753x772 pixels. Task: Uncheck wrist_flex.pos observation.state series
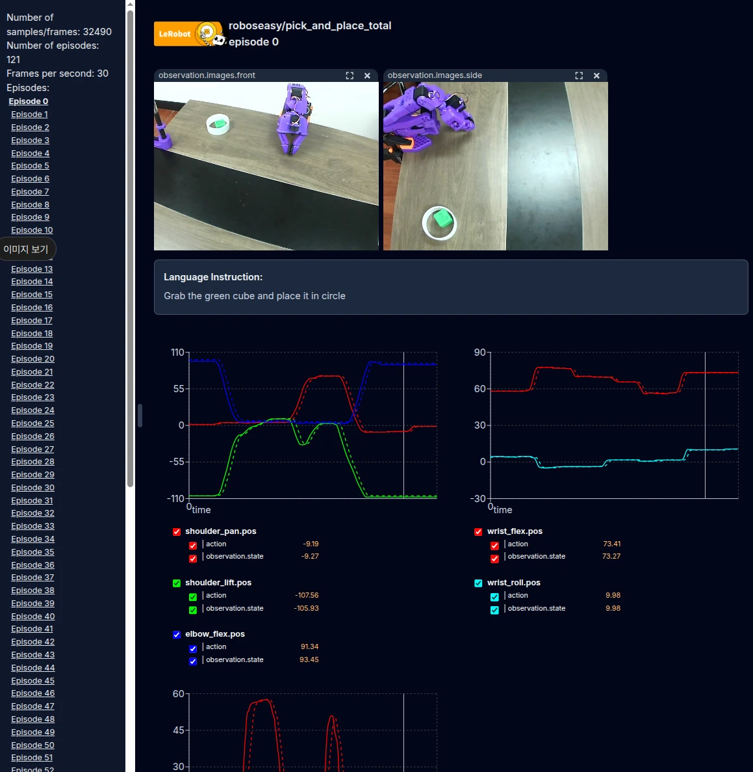(495, 558)
